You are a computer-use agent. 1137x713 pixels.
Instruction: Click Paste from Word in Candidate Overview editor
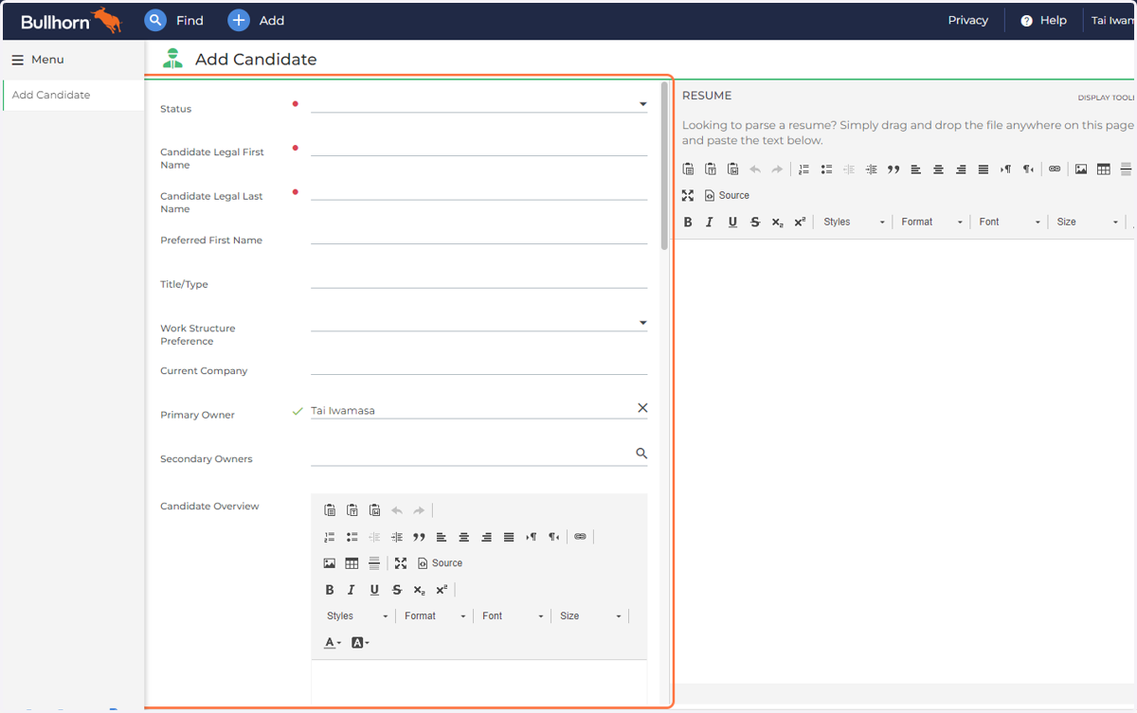pos(374,510)
